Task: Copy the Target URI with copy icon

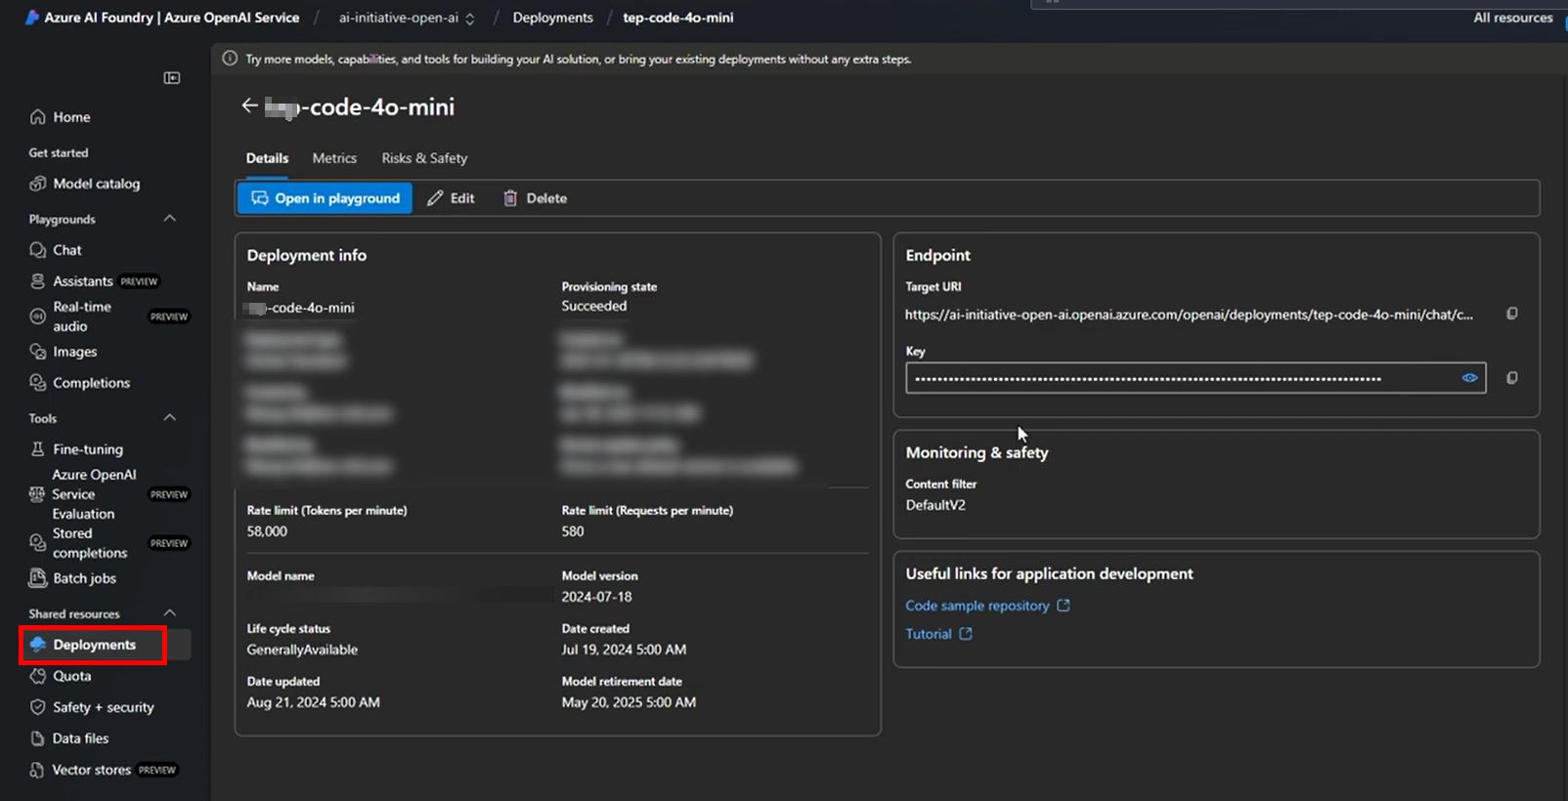Action: point(1512,314)
